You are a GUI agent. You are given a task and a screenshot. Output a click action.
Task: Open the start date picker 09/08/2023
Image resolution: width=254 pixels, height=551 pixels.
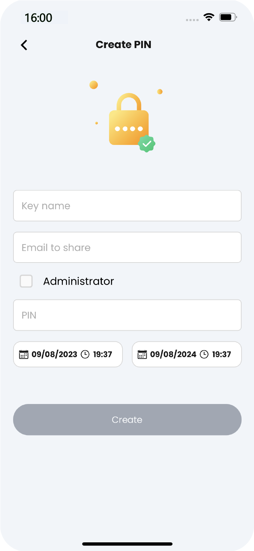(x=54, y=354)
